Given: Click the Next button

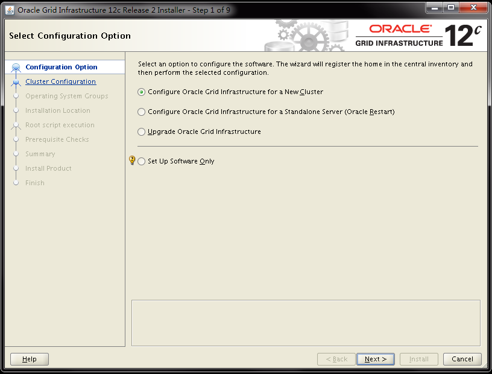Looking at the screenshot, I should (x=376, y=359).
